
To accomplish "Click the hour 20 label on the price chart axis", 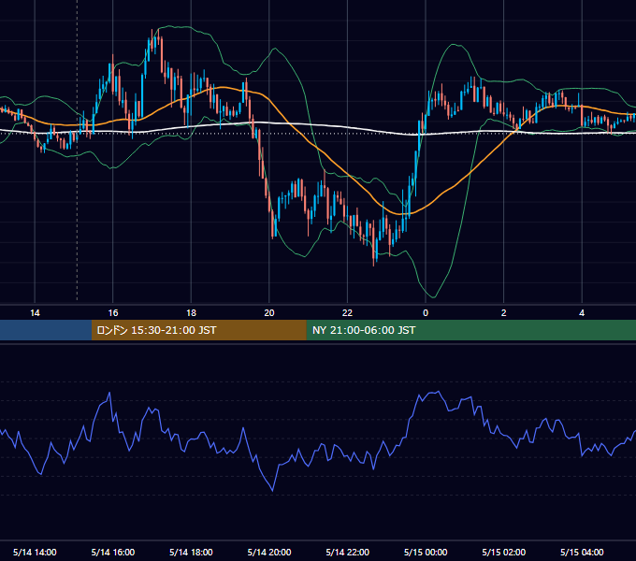I will pyautogui.click(x=269, y=313).
